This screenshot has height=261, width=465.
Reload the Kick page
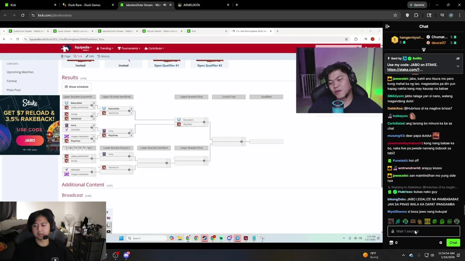point(23,15)
